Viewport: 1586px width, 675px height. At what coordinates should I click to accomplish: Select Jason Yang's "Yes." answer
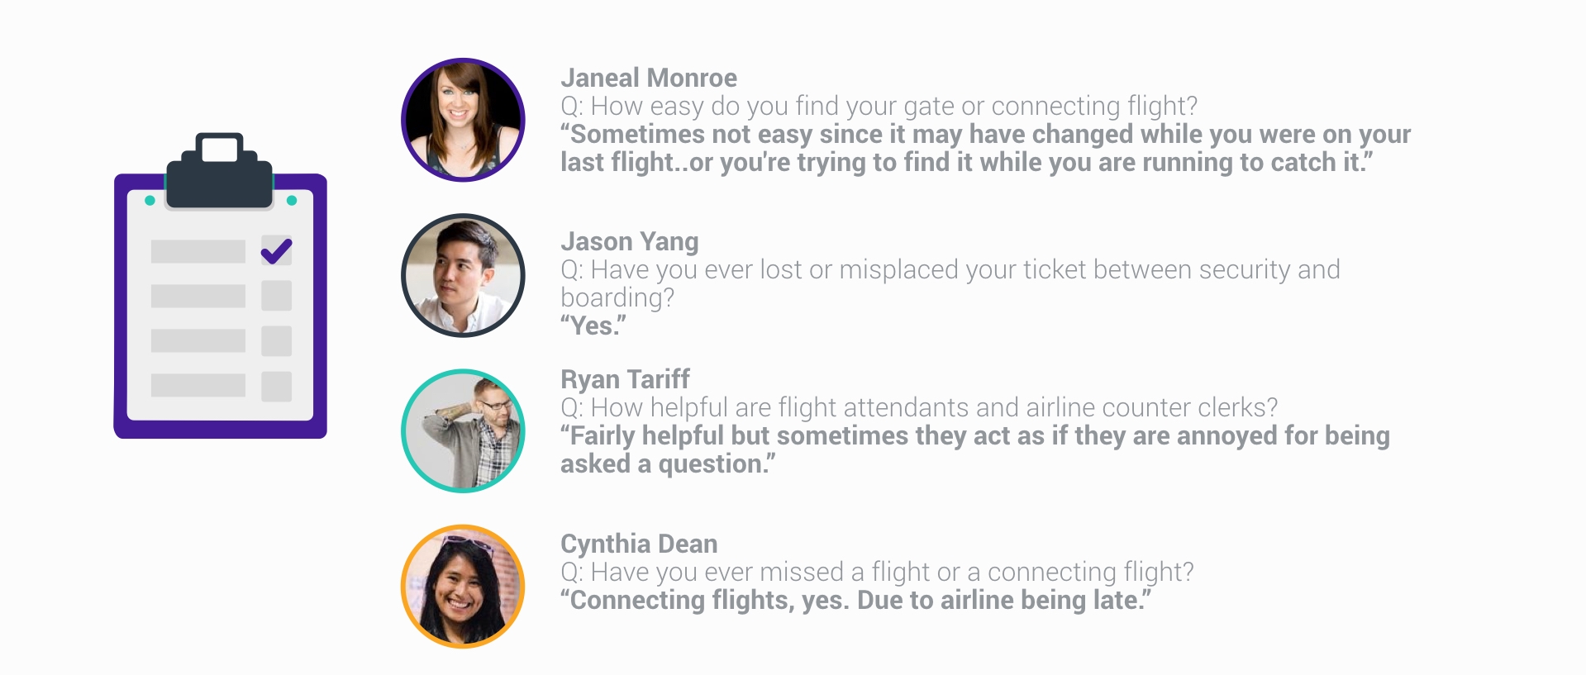[x=593, y=326]
